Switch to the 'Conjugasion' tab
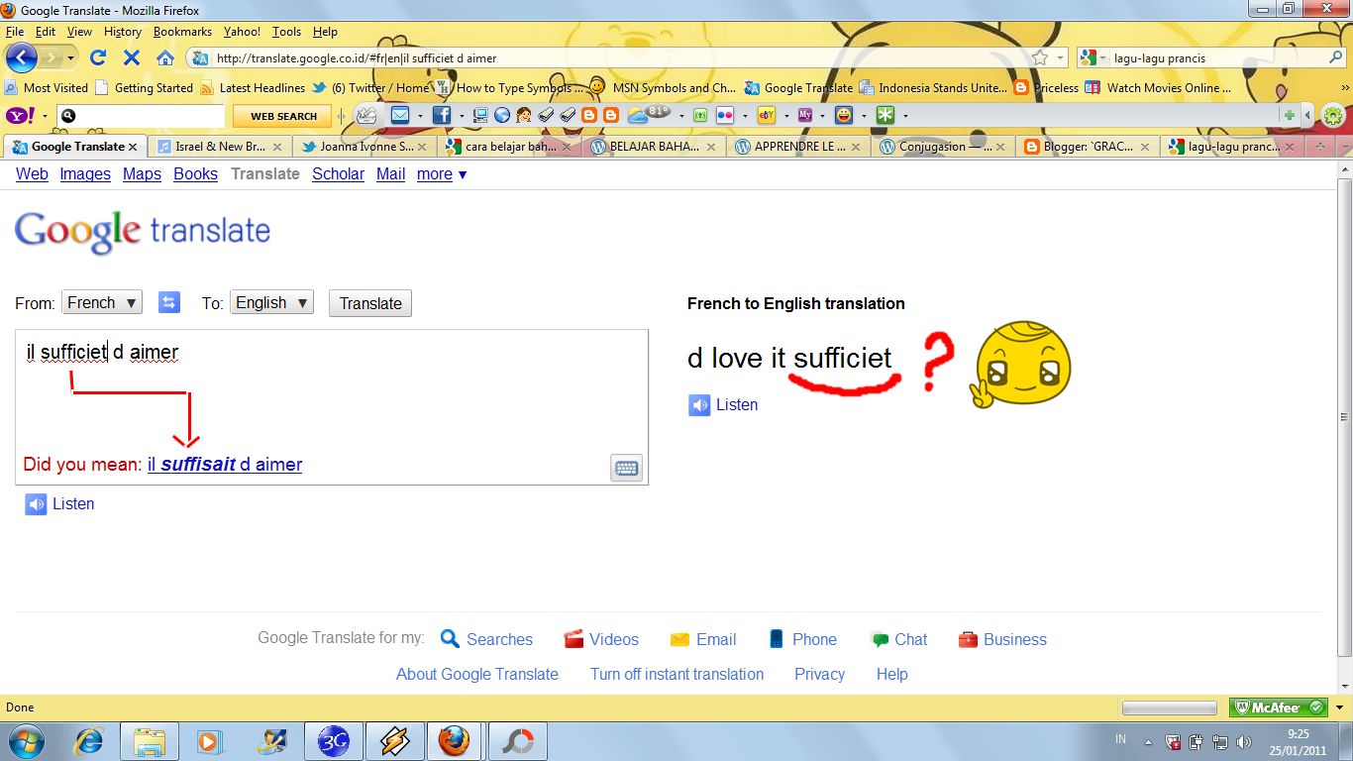Viewport: 1353px width, 761px height. pos(943,147)
